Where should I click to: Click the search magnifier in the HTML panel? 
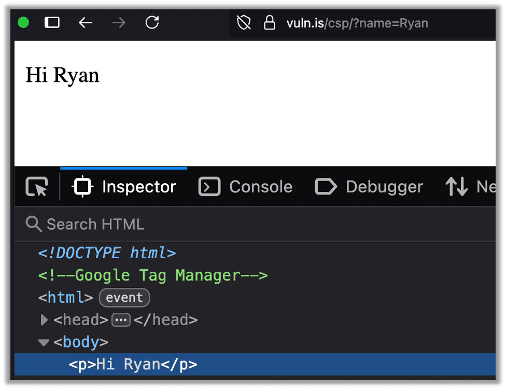pyautogui.click(x=33, y=224)
